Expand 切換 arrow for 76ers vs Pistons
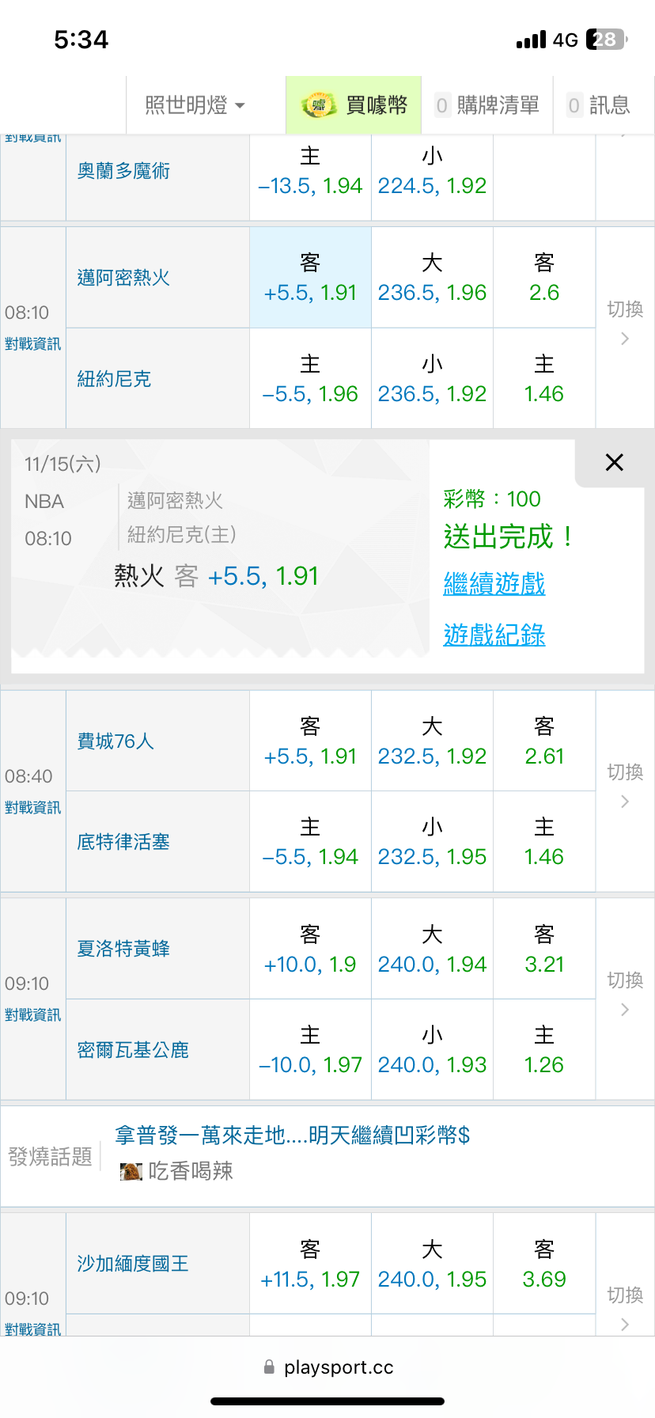This screenshot has width=655, height=1418. 625,802
